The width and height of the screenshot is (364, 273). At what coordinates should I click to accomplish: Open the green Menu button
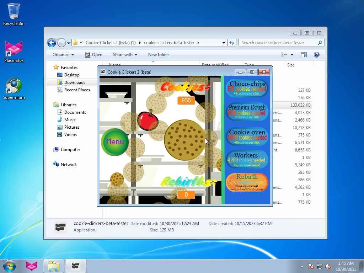115,142
